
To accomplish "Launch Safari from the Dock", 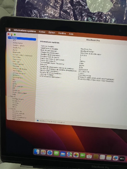I will click(x=50, y=153).
